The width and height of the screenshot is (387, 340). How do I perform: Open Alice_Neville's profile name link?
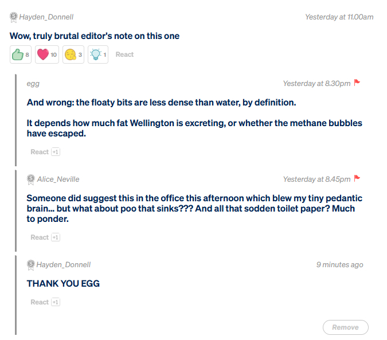pos(58,179)
